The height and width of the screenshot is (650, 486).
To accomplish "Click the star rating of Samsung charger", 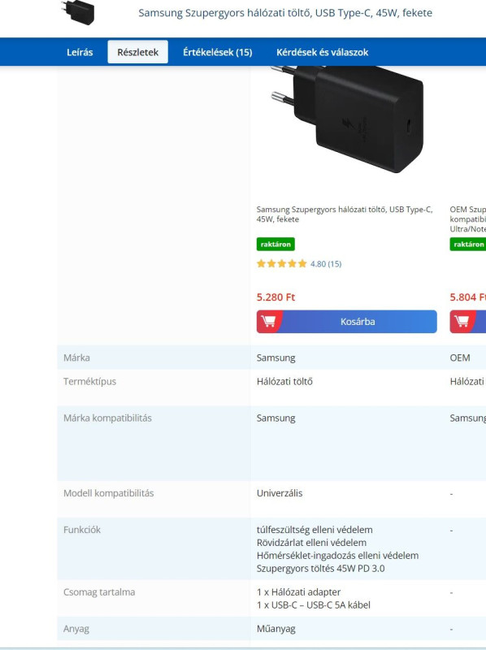I will [x=281, y=263].
